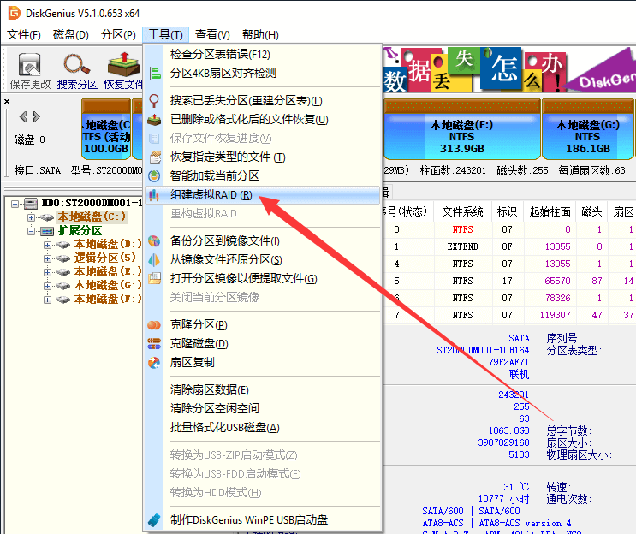Open the 组建虚拟RAID menu item
The image size is (636, 534).
click(211, 195)
